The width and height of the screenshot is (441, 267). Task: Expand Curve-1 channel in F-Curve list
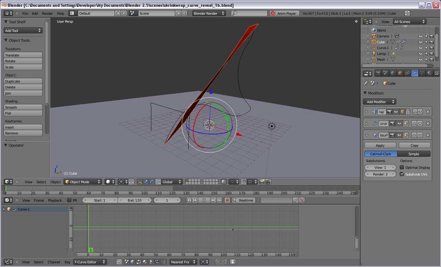tap(3, 209)
